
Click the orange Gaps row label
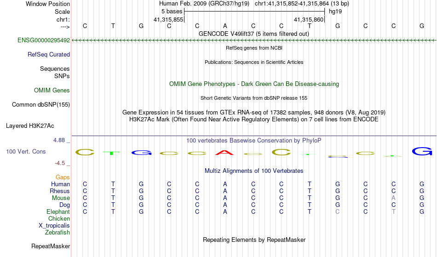63,177
